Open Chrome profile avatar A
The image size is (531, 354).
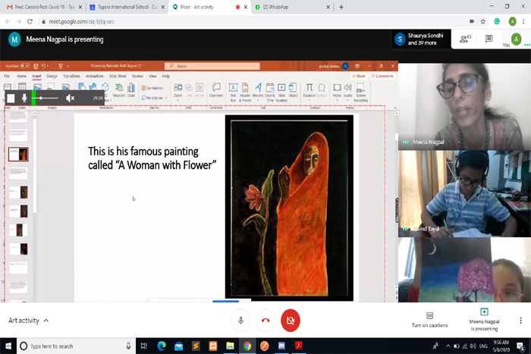coord(512,21)
